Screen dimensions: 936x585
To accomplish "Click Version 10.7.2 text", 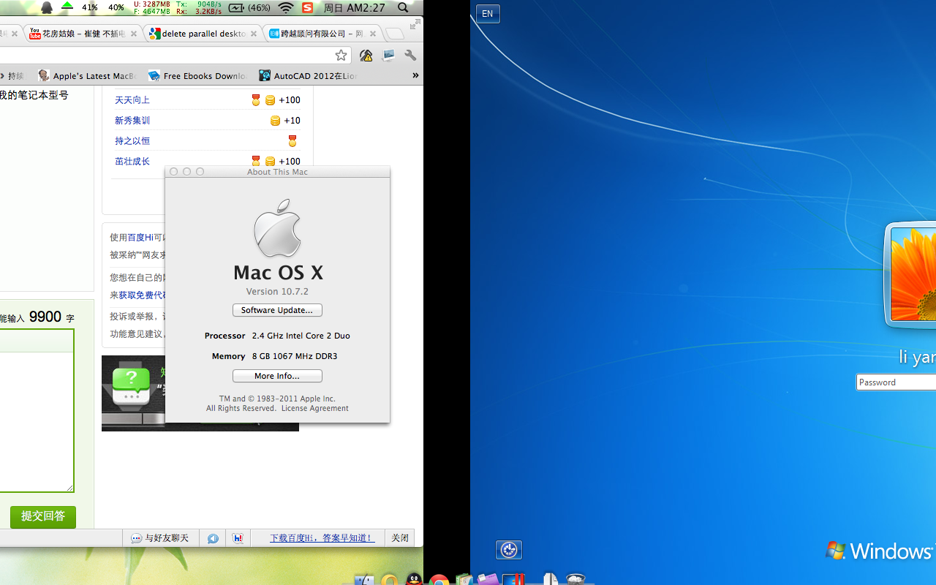I will pyautogui.click(x=277, y=291).
